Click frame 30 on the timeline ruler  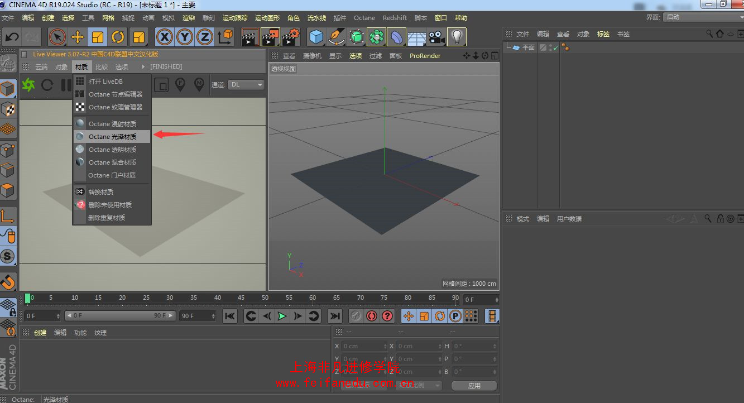[170, 298]
